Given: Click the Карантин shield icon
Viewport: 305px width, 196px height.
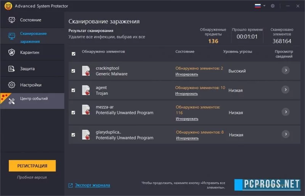Looking at the screenshot, I should tap(12, 52).
